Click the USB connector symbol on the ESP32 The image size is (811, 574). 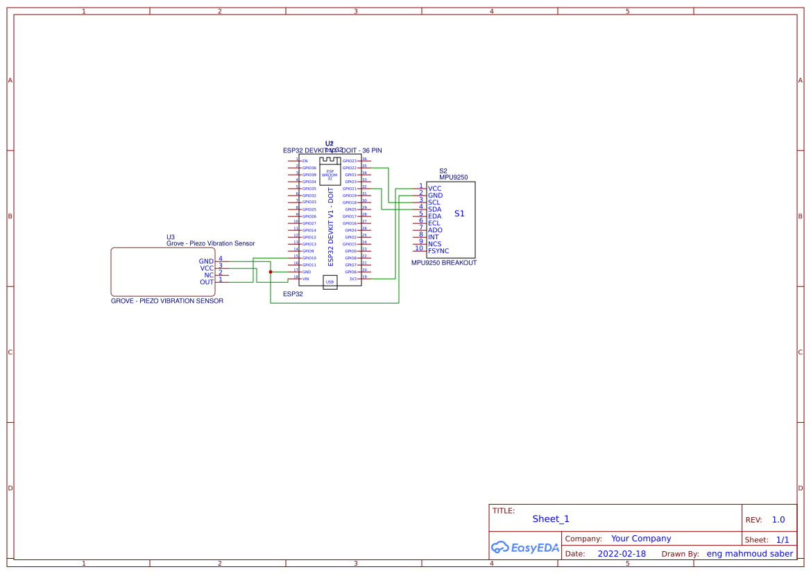click(330, 281)
